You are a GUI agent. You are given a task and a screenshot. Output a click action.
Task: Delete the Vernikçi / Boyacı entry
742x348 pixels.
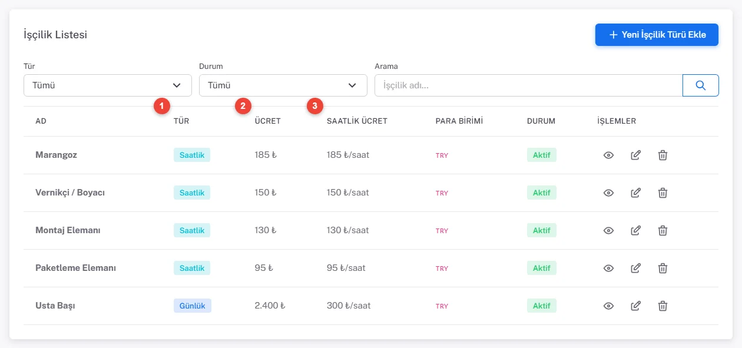[x=662, y=193]
